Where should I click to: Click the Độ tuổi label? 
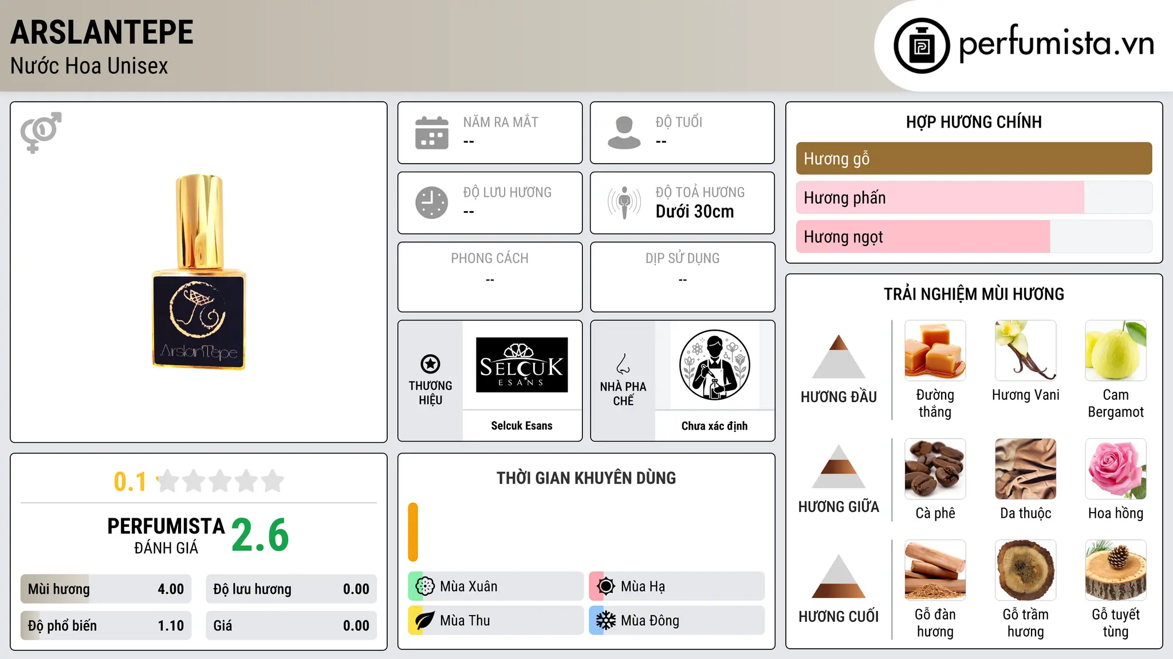point(679,122)
